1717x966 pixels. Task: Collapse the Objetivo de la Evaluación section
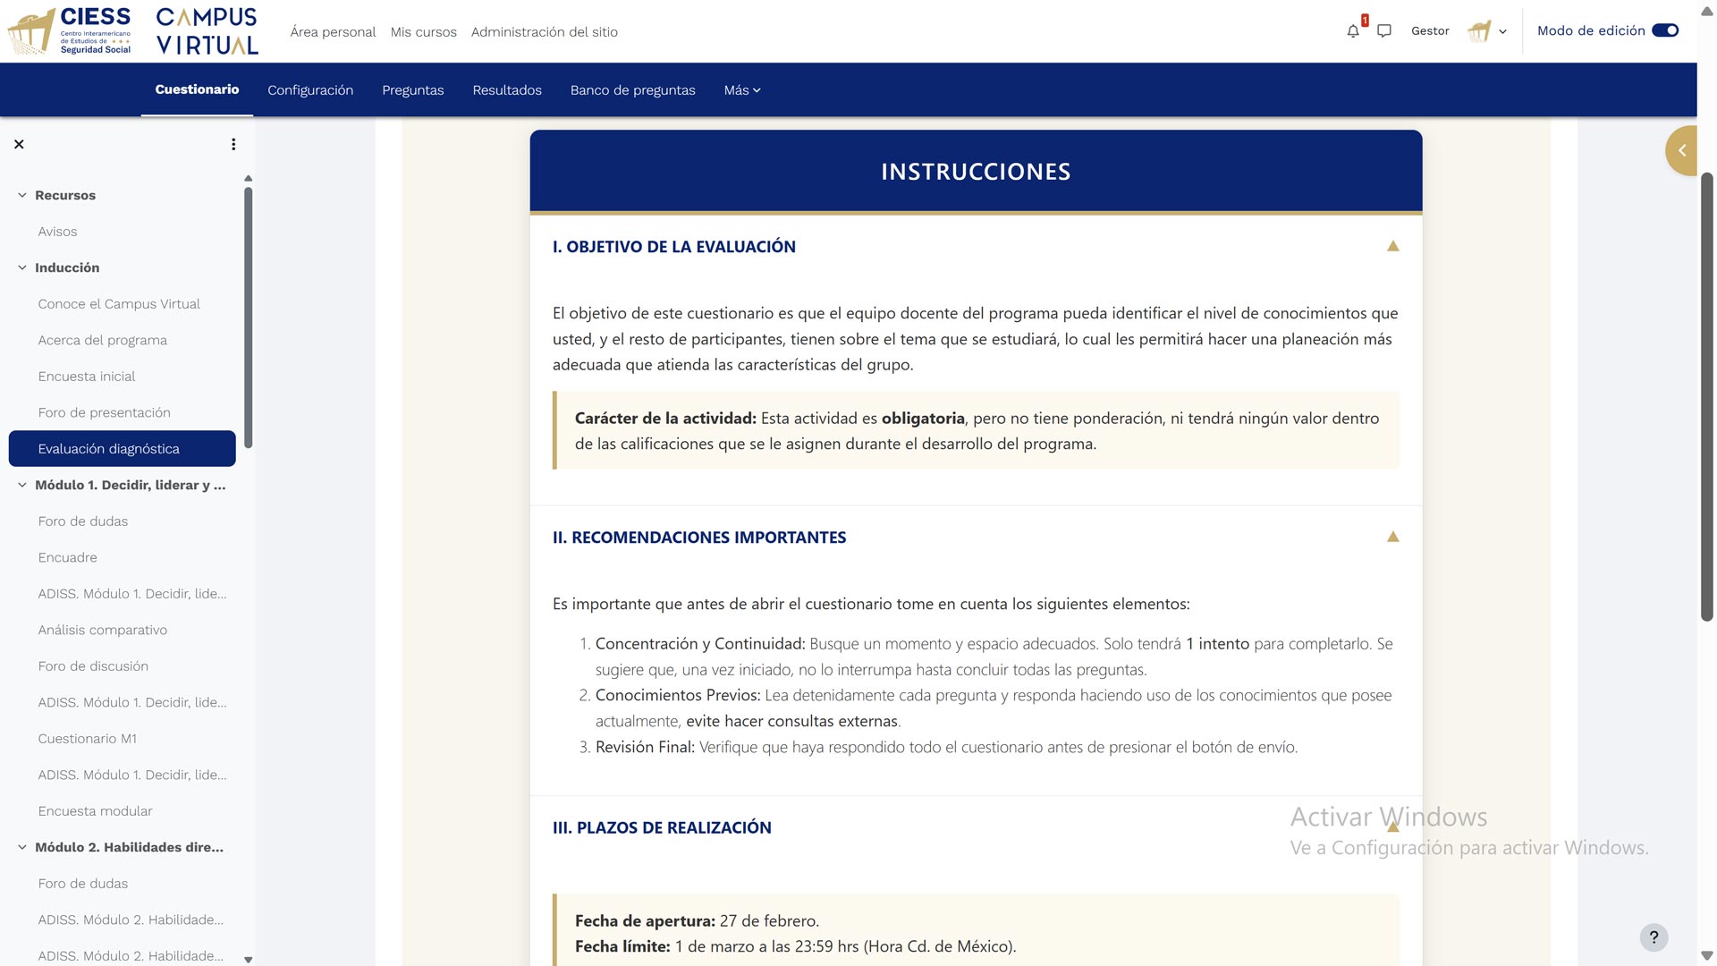(1392, 245)
